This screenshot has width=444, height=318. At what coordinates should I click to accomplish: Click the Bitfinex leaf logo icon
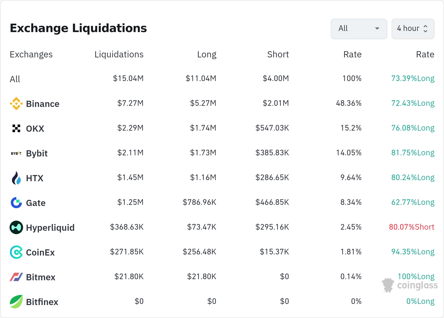pyautogui.click(x=16, y=302)
